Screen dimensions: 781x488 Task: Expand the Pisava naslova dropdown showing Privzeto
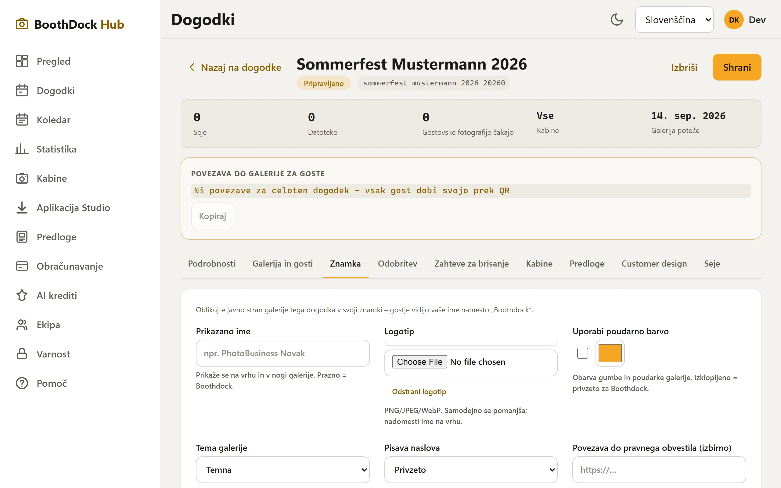pyautogui.click(x=471, y=470)
